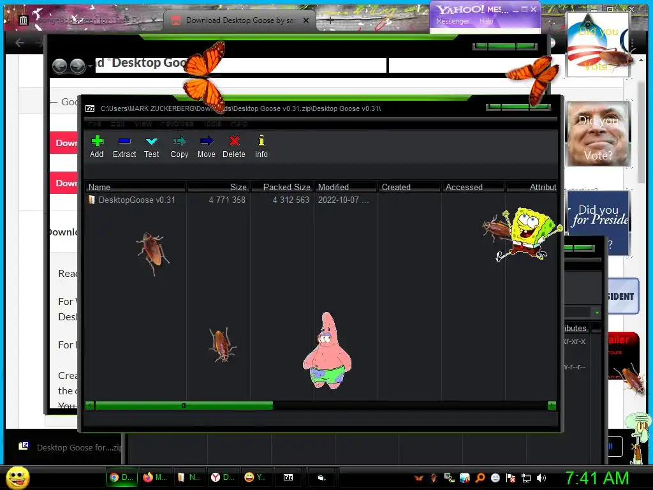Screen dimensions: 653x490
Task: Open a new browser tab with plus button
Action: 330,20
